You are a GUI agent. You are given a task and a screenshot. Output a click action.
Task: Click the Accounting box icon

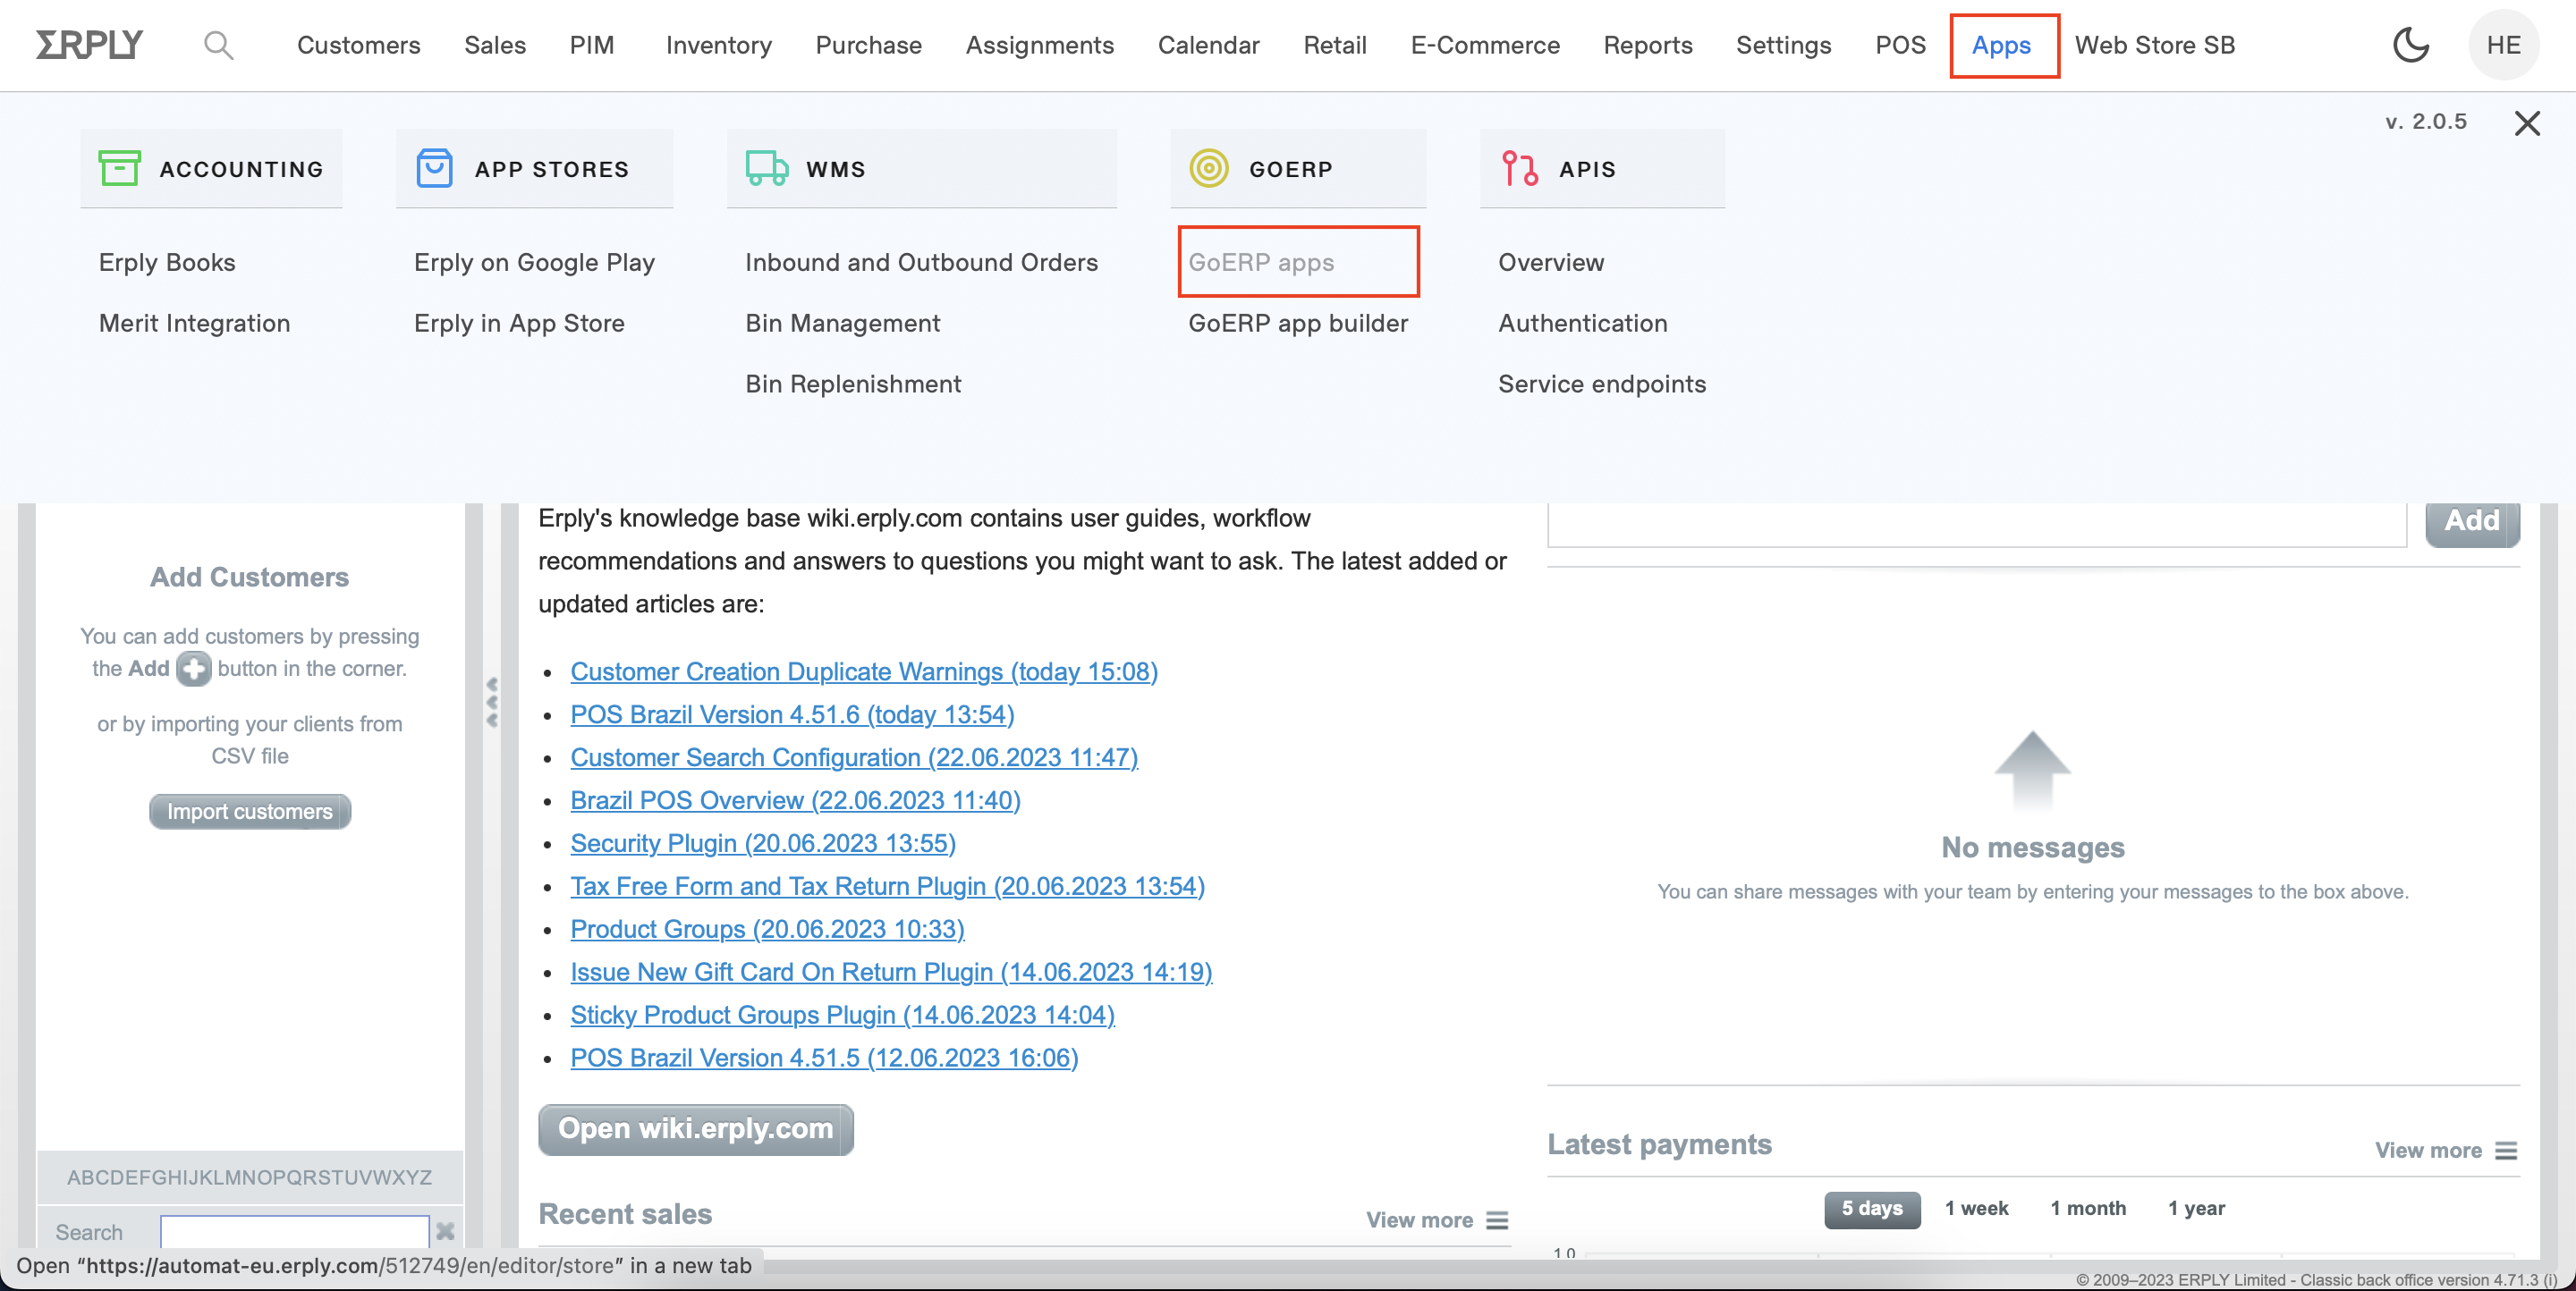119,168
